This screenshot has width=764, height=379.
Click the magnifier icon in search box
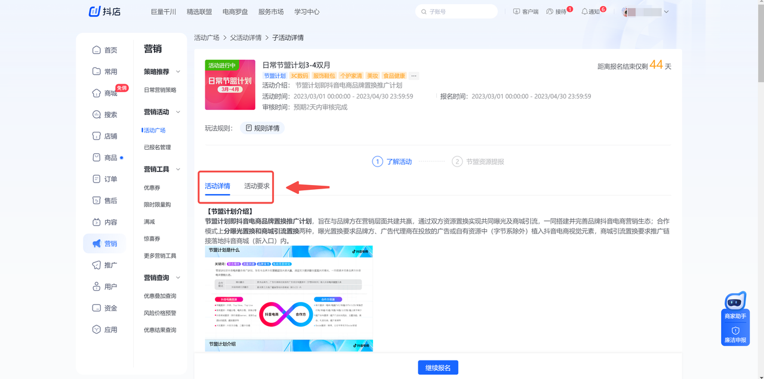[x=424, y=11]
